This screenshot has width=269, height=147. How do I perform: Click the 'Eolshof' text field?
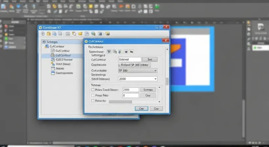pyautogui.click(x=130, y=59)
